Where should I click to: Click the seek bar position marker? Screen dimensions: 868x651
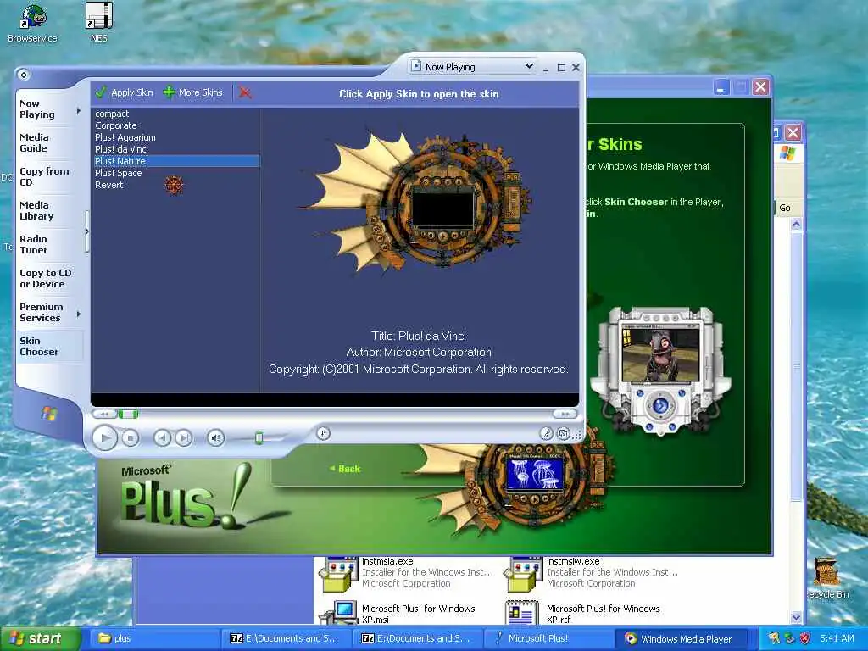[x=129, y=414]
